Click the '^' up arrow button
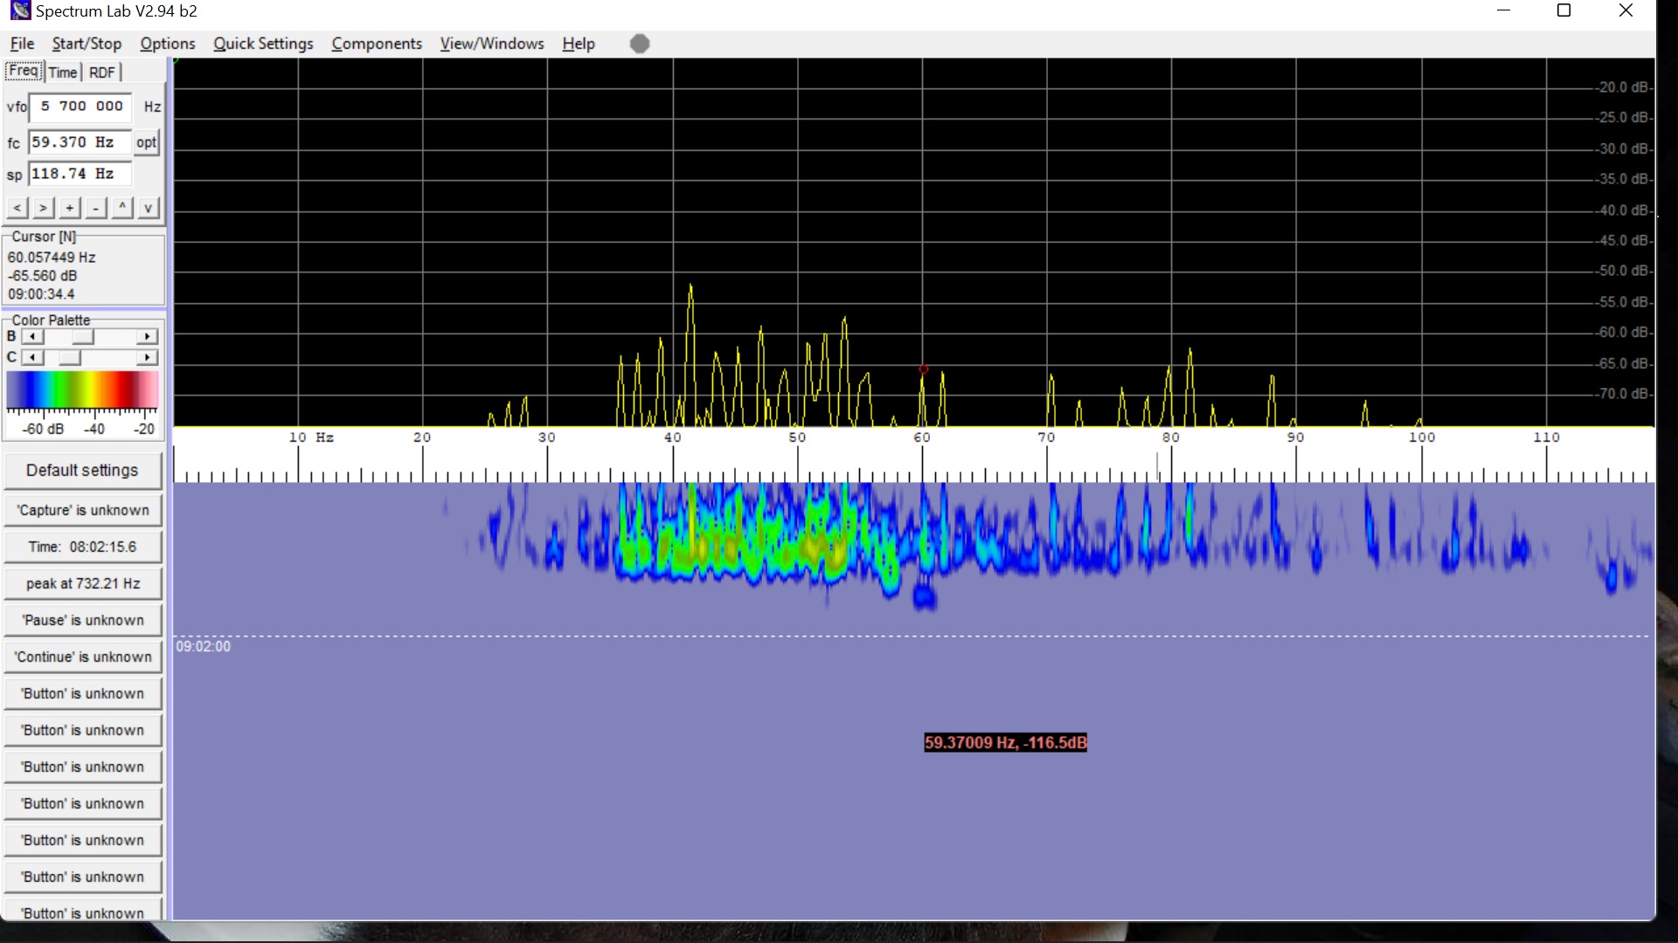 coord(122,208)
